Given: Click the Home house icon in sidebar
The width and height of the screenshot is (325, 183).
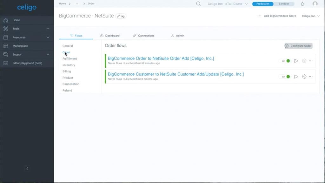Looking at the screenshot, I should (x=6, y=20).
